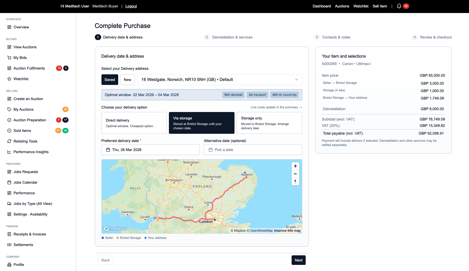Open the Preferred delivery date picker
The image size is (469, 271).
tap(150, 150)
